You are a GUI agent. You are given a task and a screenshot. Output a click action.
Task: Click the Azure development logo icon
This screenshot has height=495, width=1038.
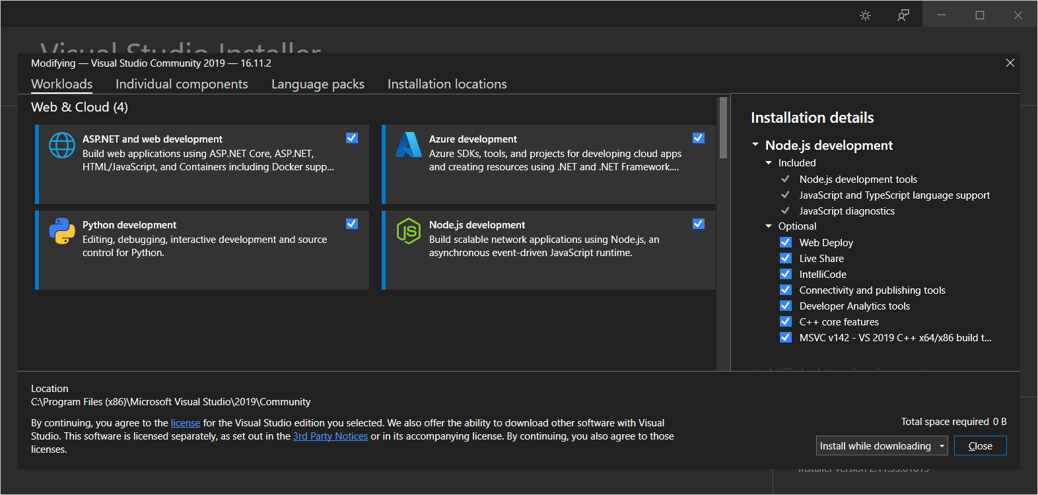409,145
